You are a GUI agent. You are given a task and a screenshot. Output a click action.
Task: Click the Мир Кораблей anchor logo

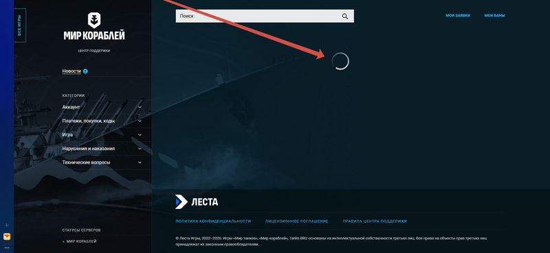[94, 20]
